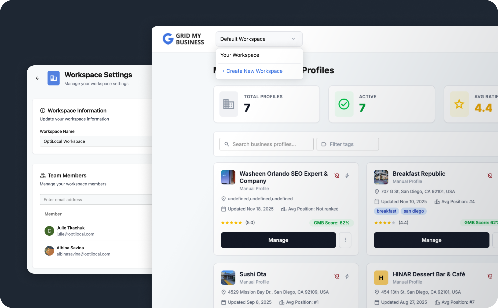Click the back arrow in Workspace Settings
Image resolution: width=498 pixels, height=308 pixels.
click(38, 78)
